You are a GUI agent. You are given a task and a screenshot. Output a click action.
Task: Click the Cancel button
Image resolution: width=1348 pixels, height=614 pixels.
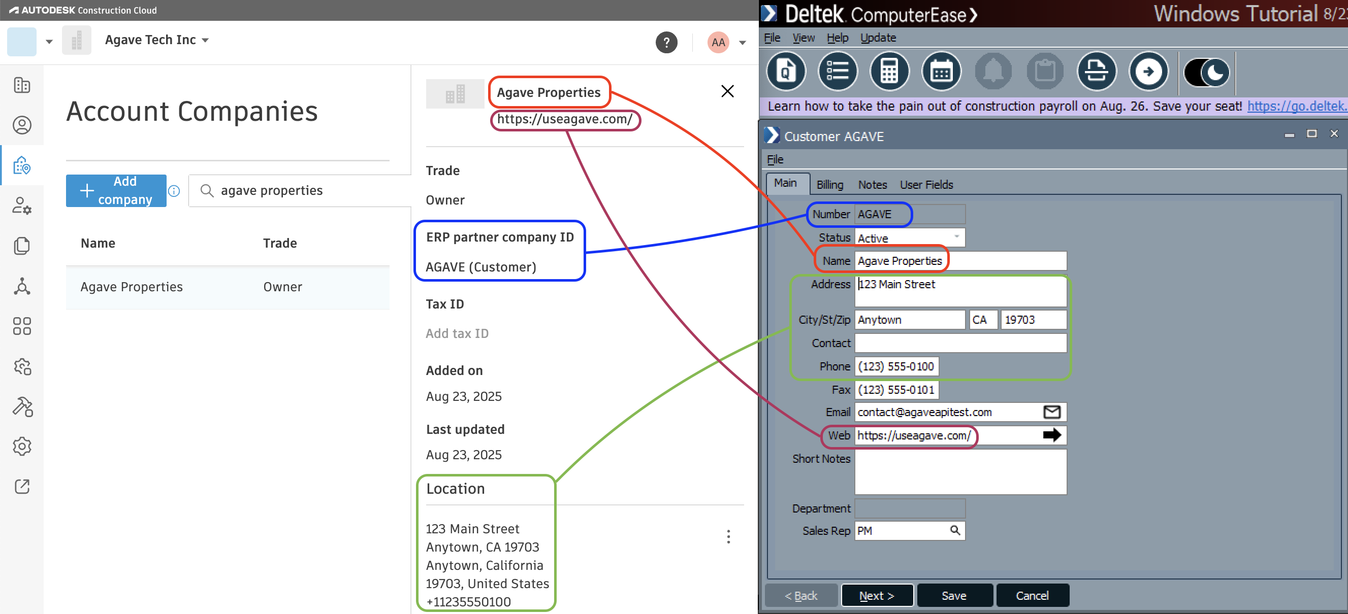[1033, 596]
